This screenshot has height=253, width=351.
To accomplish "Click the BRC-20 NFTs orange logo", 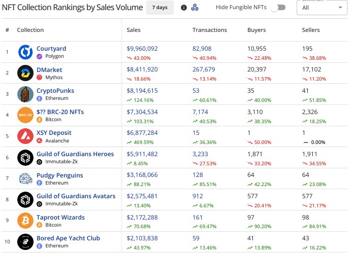I will click(x=25, y=115).
